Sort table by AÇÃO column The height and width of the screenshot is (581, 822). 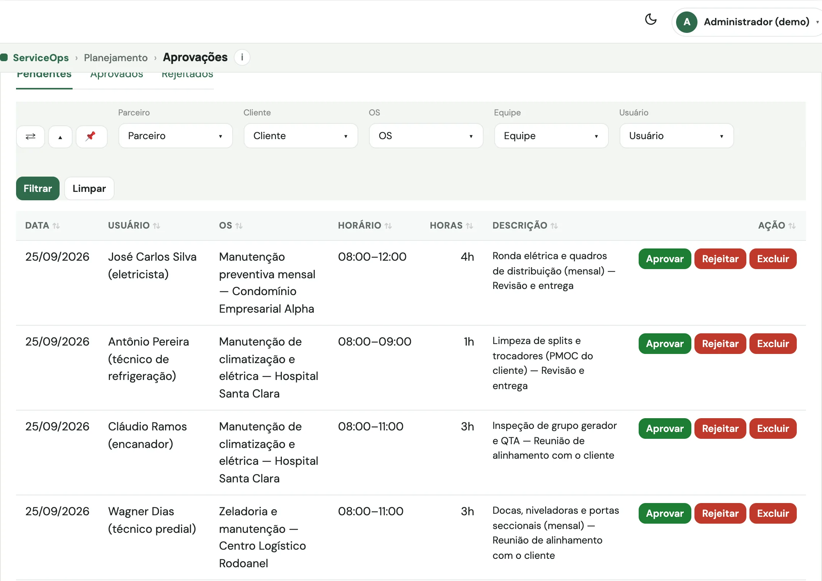(x=777, y=226)
